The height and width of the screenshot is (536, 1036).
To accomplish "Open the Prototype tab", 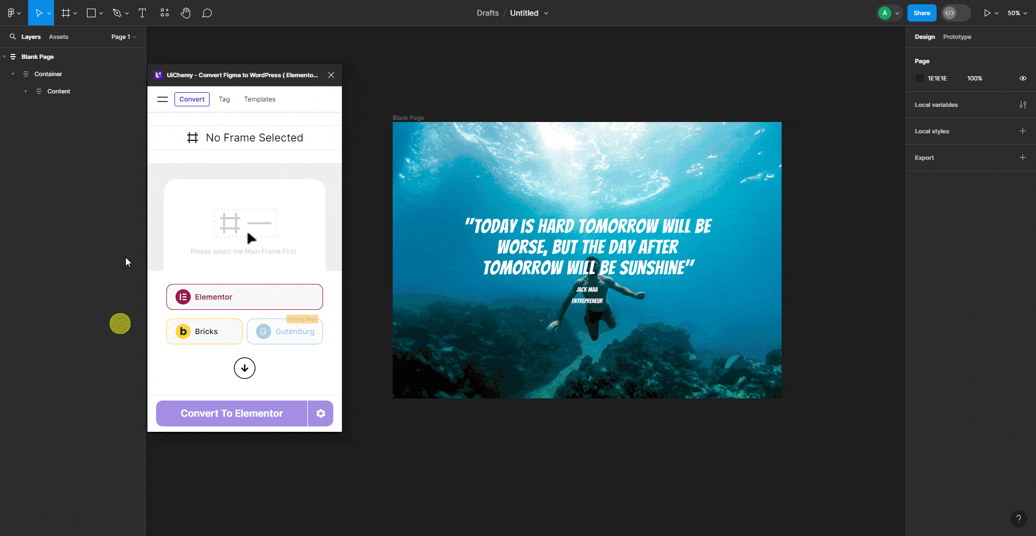I will (x=957, y=37).
